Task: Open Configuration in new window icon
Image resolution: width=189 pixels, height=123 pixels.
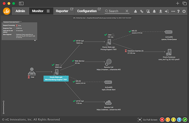Action: pos(99,9)
